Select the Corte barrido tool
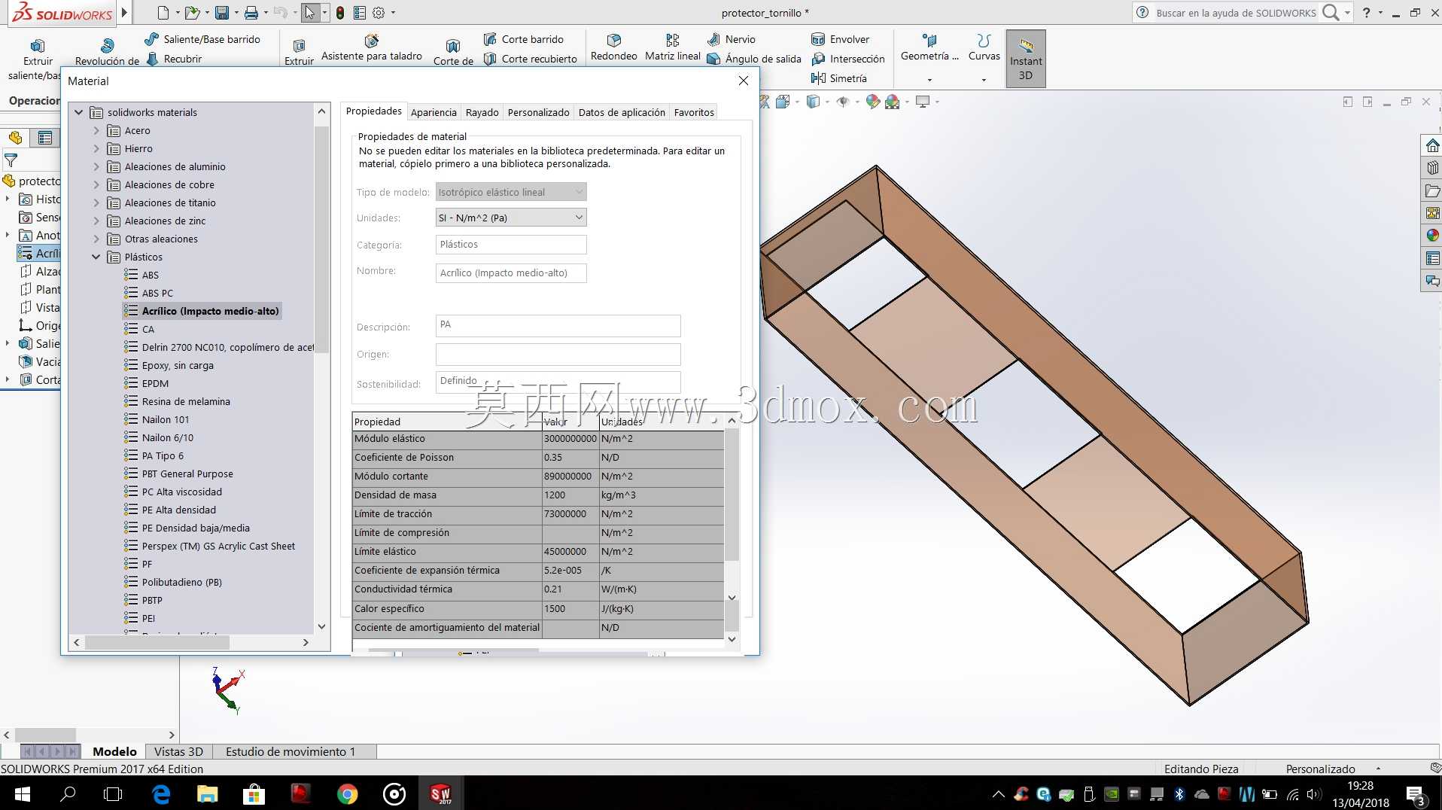 [x=524, y=39]
